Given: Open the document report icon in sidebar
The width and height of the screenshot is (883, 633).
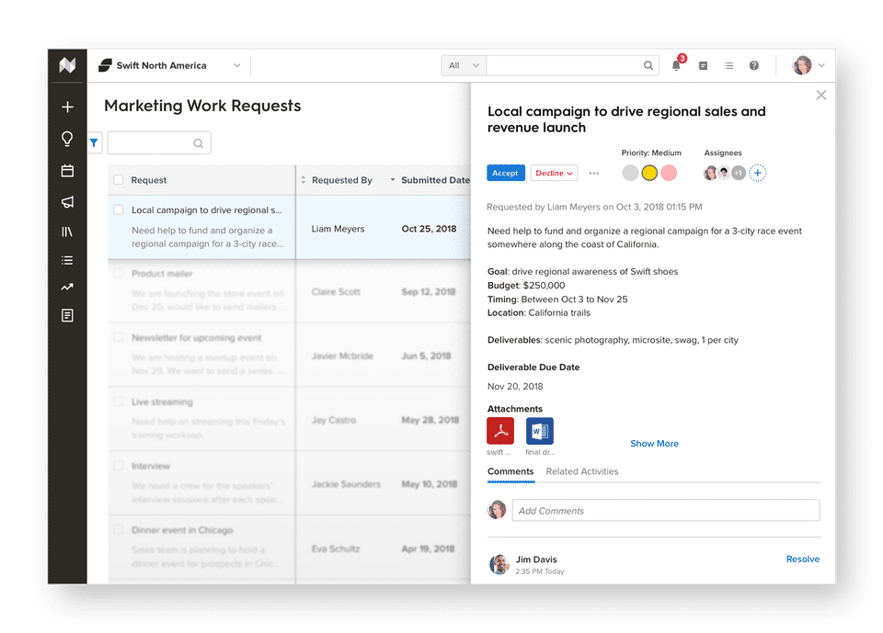Looking at the screenshot, I should 67,315.
